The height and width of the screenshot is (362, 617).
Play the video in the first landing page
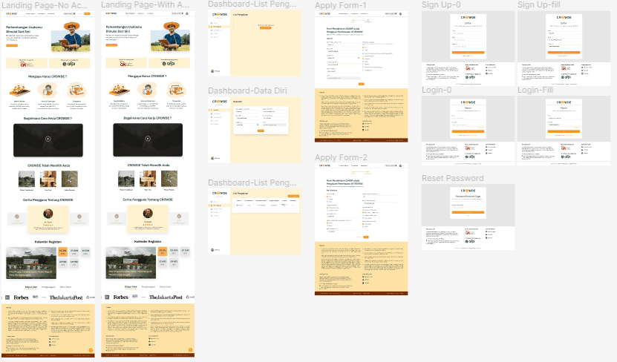[48, 139]
